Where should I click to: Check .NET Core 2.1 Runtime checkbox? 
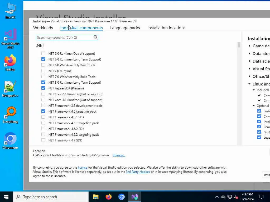tap(43, 94)
